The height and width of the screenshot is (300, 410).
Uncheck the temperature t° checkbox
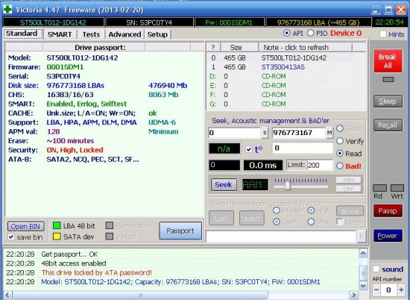[249, 149]
